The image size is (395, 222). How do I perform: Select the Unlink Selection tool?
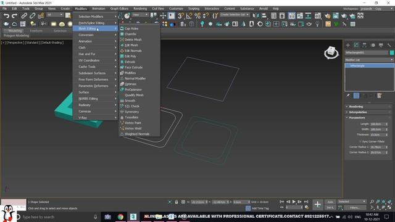click(x=32, y=16)
